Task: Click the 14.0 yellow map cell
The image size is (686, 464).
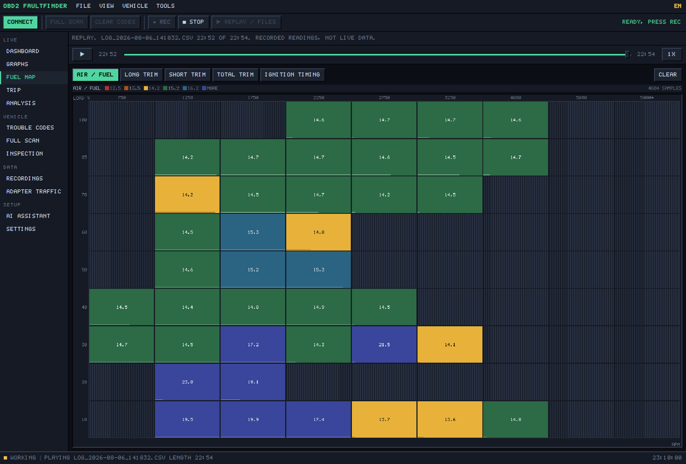Action: tap(319, 232)
